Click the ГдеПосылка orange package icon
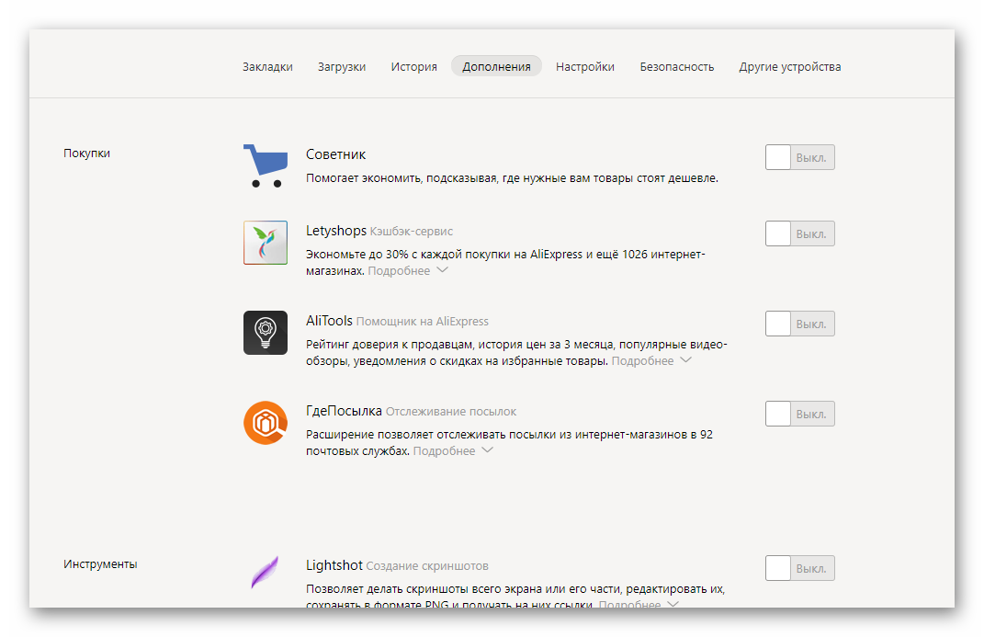 [x=266, y=423]
